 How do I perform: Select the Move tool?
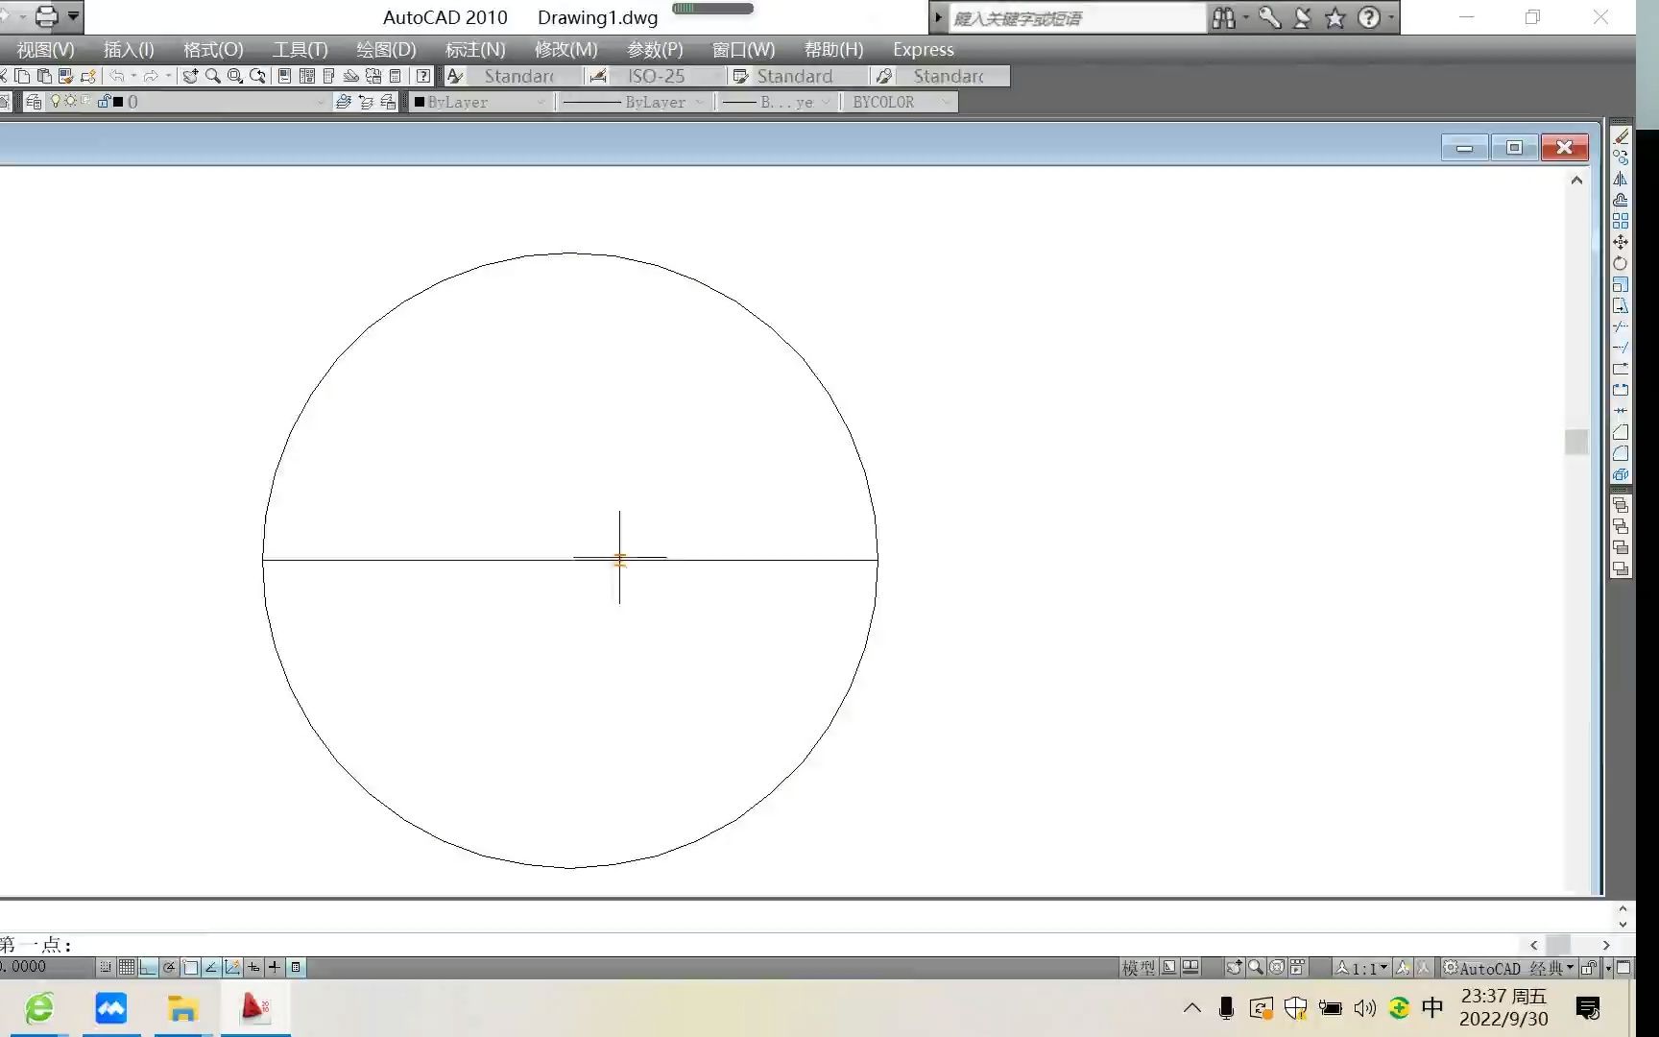click(1621, 242)
